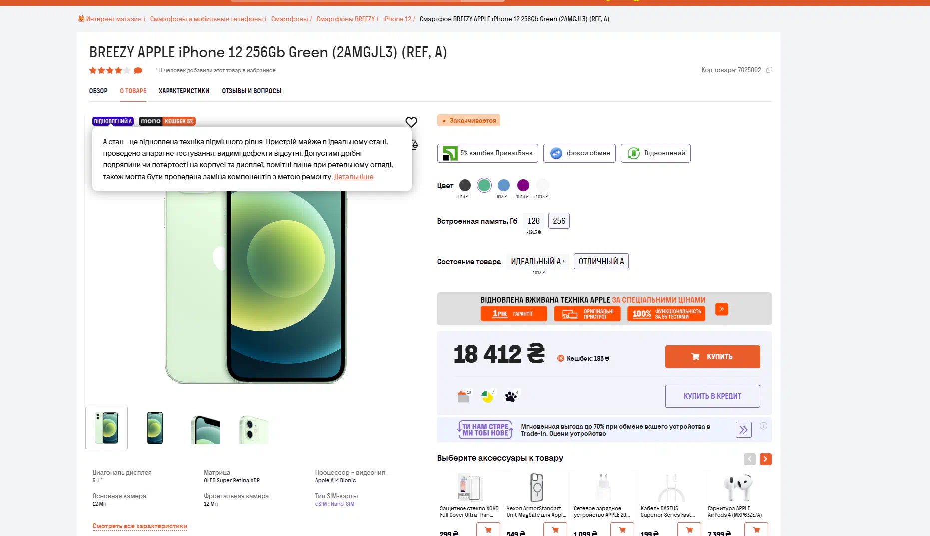Open Смотреть все характеристики link

tap(140, 526)
